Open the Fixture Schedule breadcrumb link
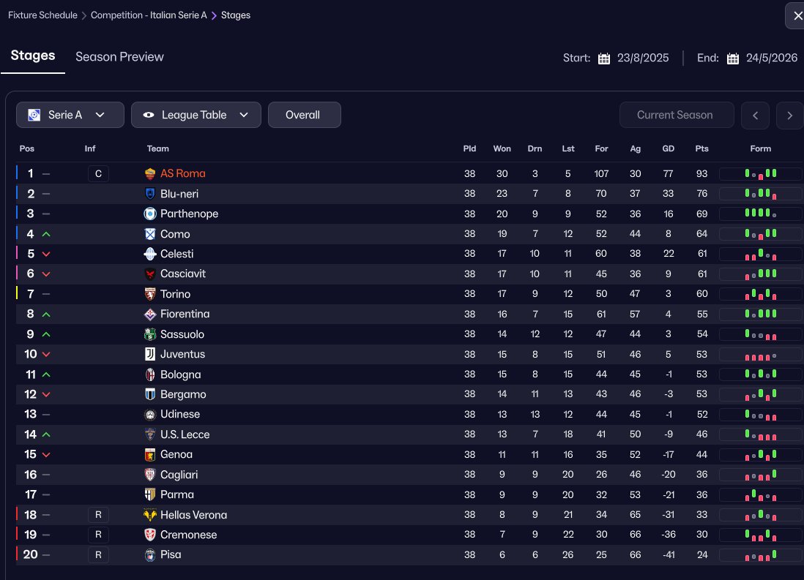804x580 pixels. pos(42,15)
